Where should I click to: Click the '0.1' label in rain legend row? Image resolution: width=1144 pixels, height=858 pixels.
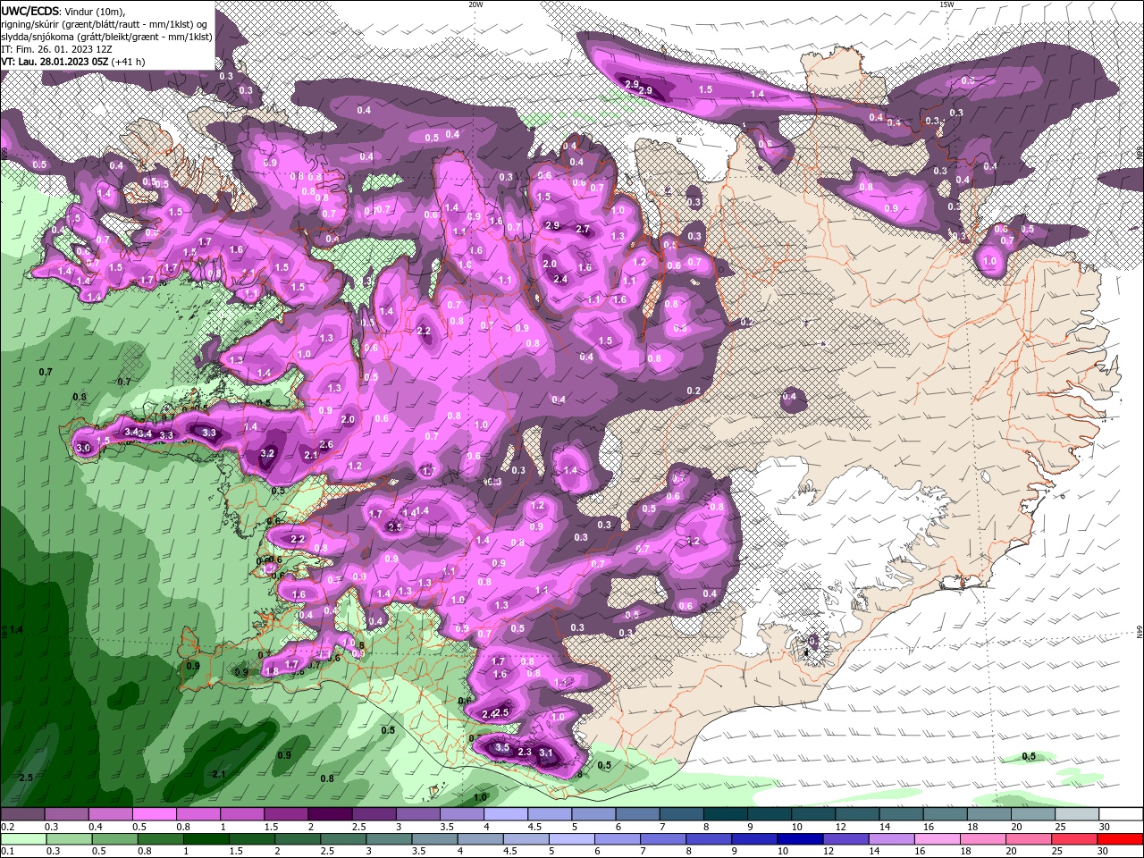(x=7, y=851)
